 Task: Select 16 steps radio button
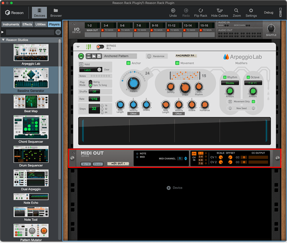point(102,106)
